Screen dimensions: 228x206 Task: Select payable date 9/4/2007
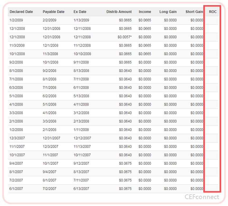(49, 172)
